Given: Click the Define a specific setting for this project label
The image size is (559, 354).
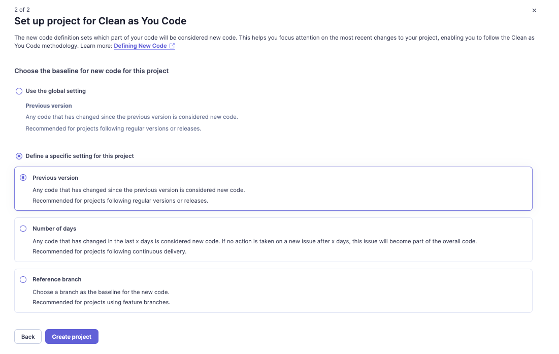Looking at the screenshot, I should coord(80,156).
